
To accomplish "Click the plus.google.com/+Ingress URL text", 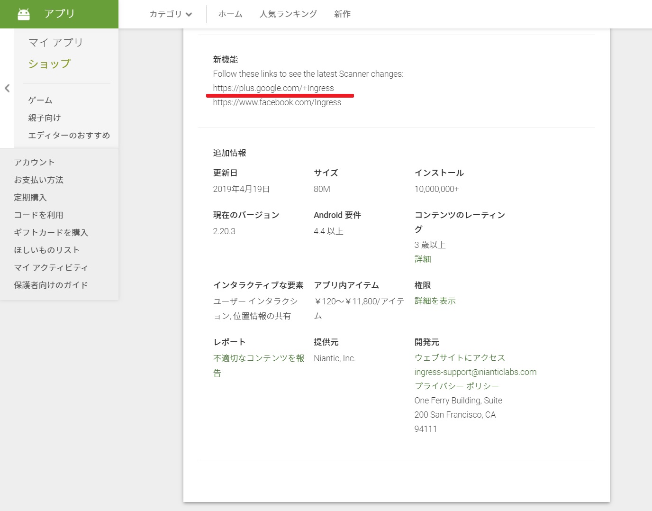I will click(273, 88).
